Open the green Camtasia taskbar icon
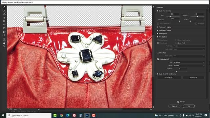Screen dimensions: 210x118 55,115
